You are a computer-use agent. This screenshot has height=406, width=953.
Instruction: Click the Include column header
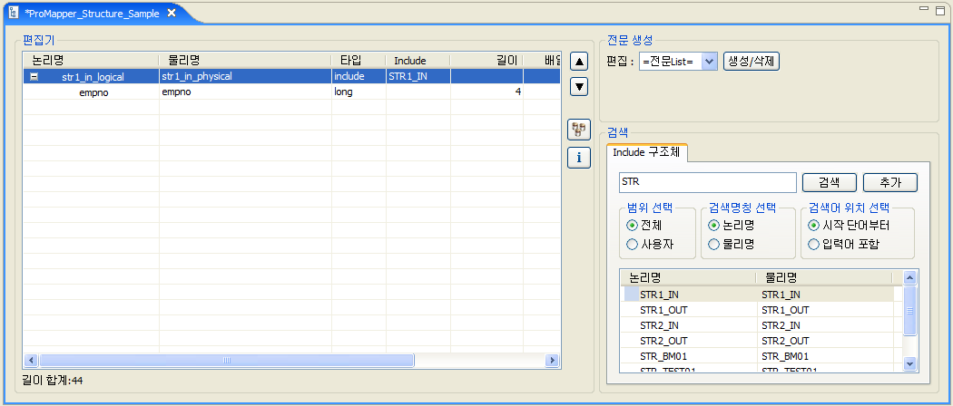pyautogui.click(x=418, y=60)
